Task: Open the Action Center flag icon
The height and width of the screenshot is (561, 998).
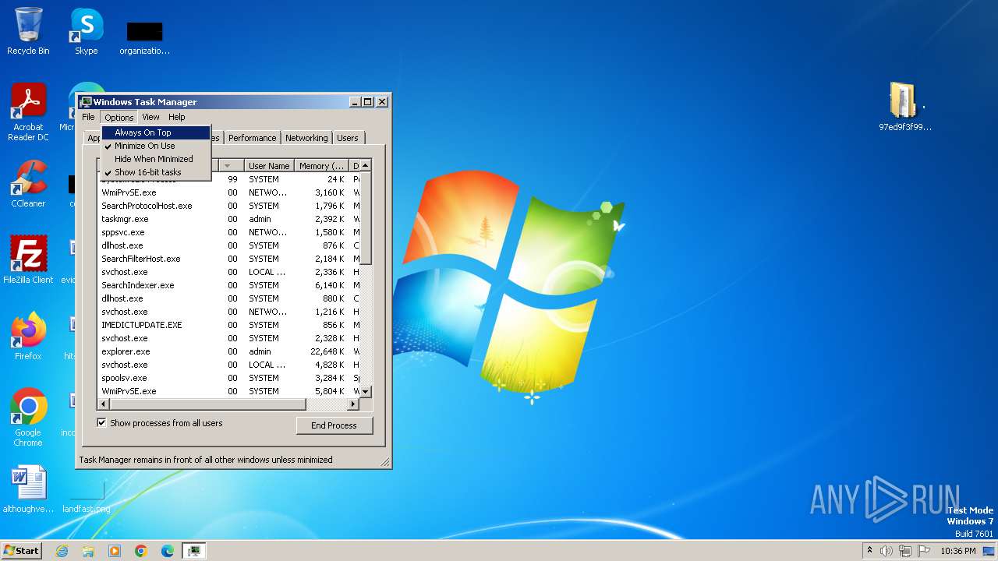Action: tap(924, 551)
